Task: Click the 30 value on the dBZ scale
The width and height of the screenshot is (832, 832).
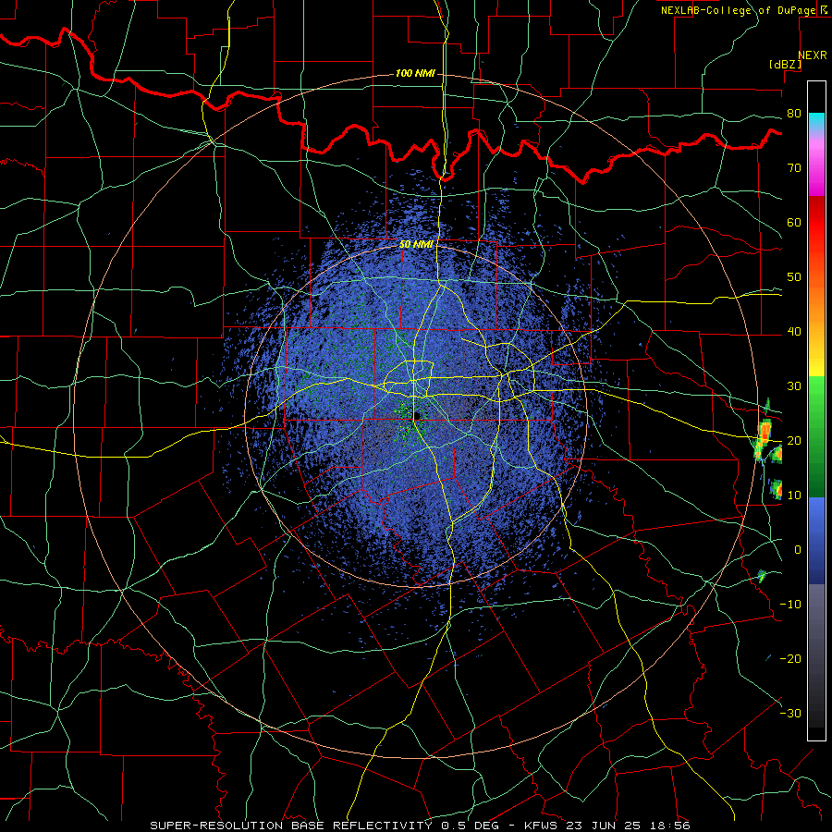Action: pyautogui.click(x=794, y=386)
